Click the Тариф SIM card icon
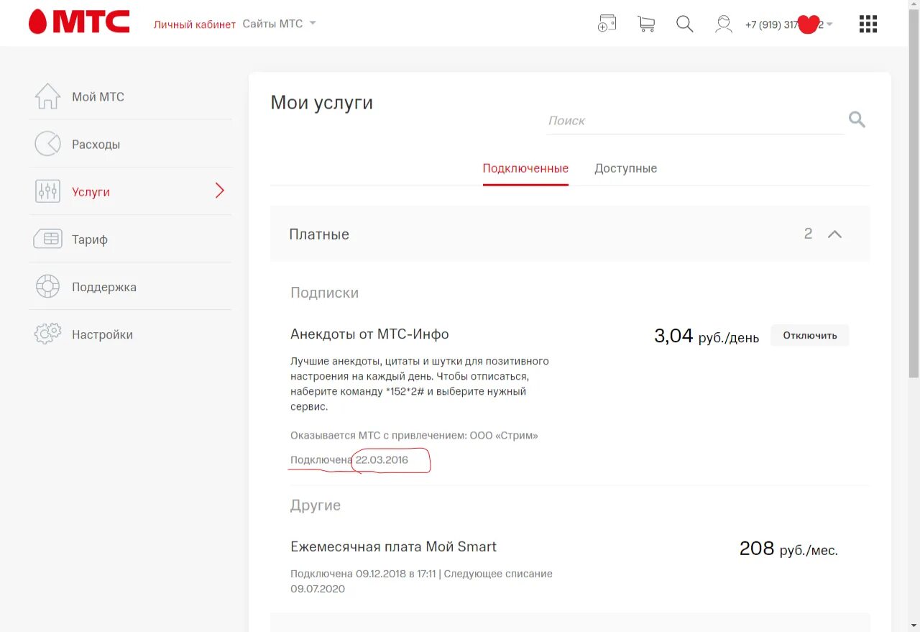Image resolution: width=920 pixels, height=632 pixels. (x=47, y=239)
